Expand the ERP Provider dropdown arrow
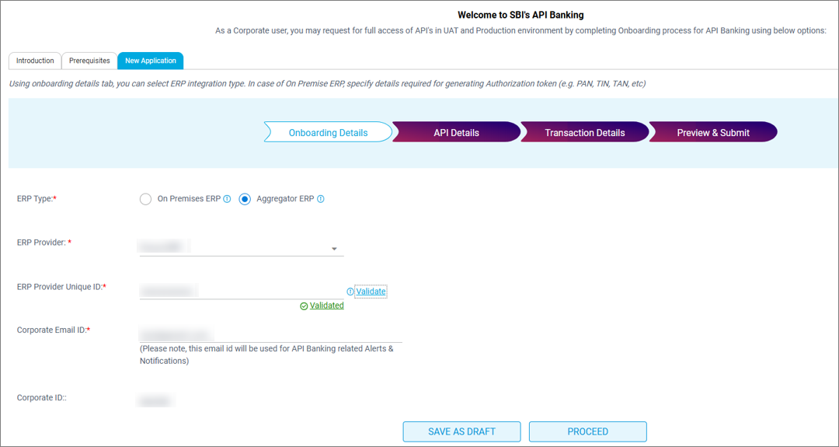 (334, 249)
